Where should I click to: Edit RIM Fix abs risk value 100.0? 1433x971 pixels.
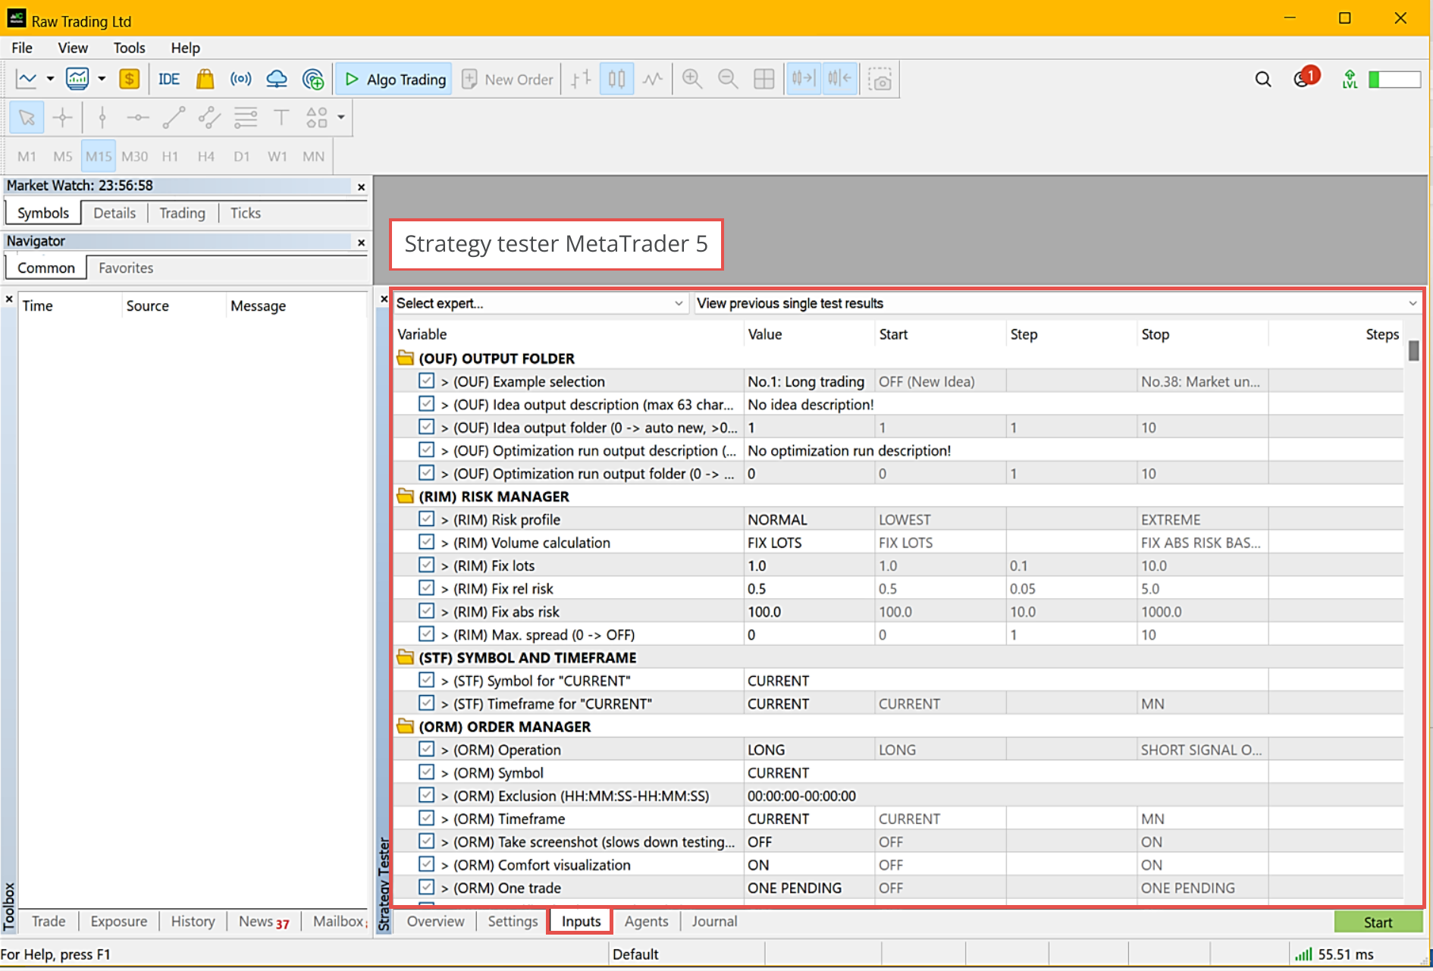point(809,611)
